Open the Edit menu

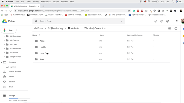22,2
